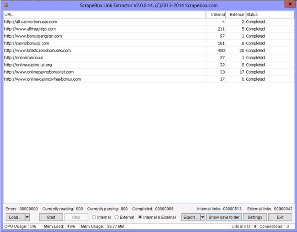Screen dimensions: 297x232
Task: Select row http://www.onlinecasinobonuslist.com
Action: pos(148,72)
